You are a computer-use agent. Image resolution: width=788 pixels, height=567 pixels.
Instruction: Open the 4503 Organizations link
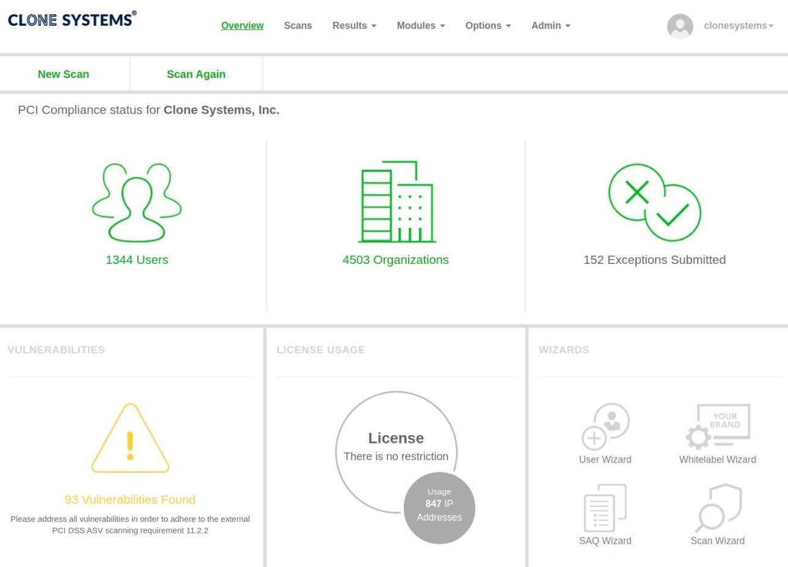(x=396, y=260)
